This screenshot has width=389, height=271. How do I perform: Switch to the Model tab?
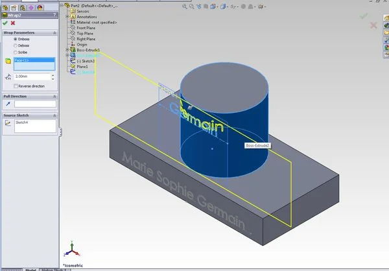30,268
